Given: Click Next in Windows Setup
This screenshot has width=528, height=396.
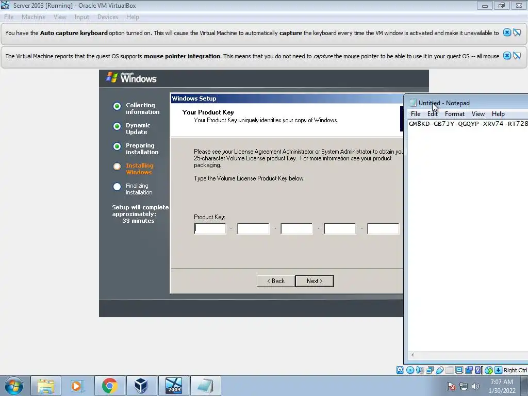Looking at the screenshot, I should pyautogui.click(x=315, y=281).
